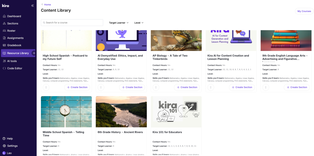
Task: Click Leo's user avatar icon
Action: point(4,153)
